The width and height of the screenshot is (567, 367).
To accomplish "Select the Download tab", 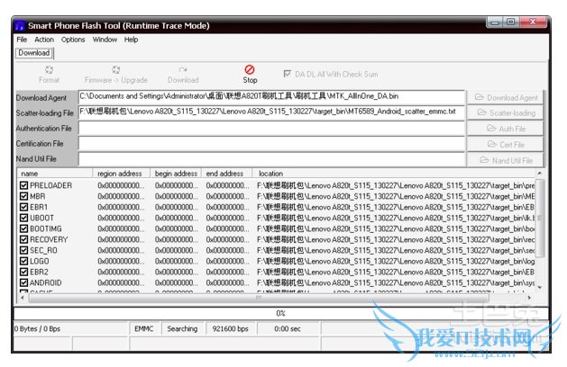I will click(x=34, y=52).
